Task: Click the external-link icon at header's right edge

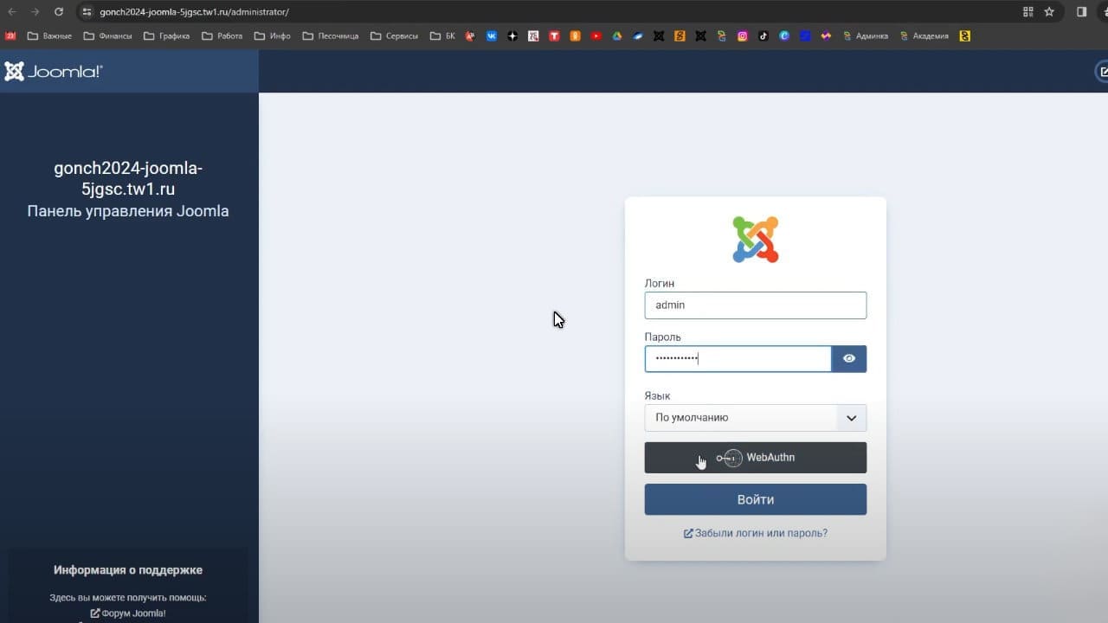Action: point(1102,71)
